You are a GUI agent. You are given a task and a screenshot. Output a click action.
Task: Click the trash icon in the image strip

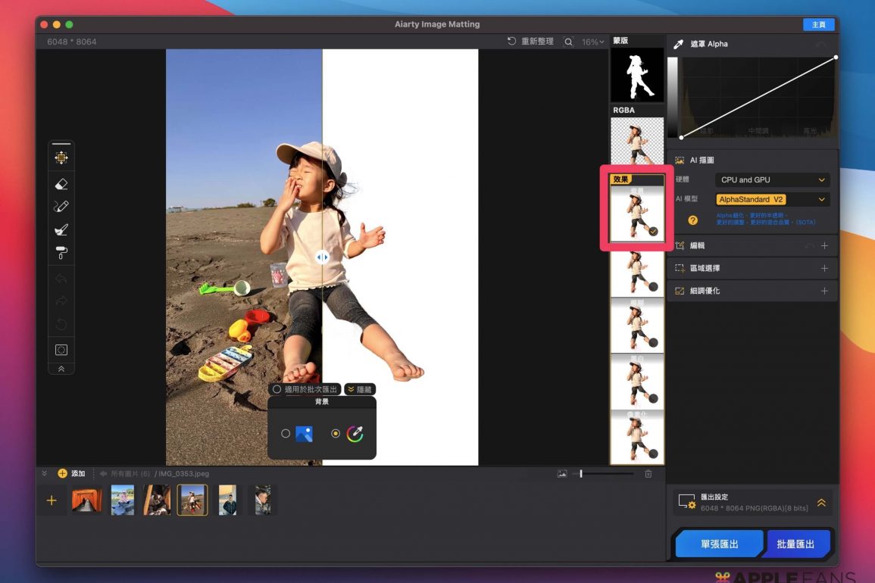click(x=648, y=474)
